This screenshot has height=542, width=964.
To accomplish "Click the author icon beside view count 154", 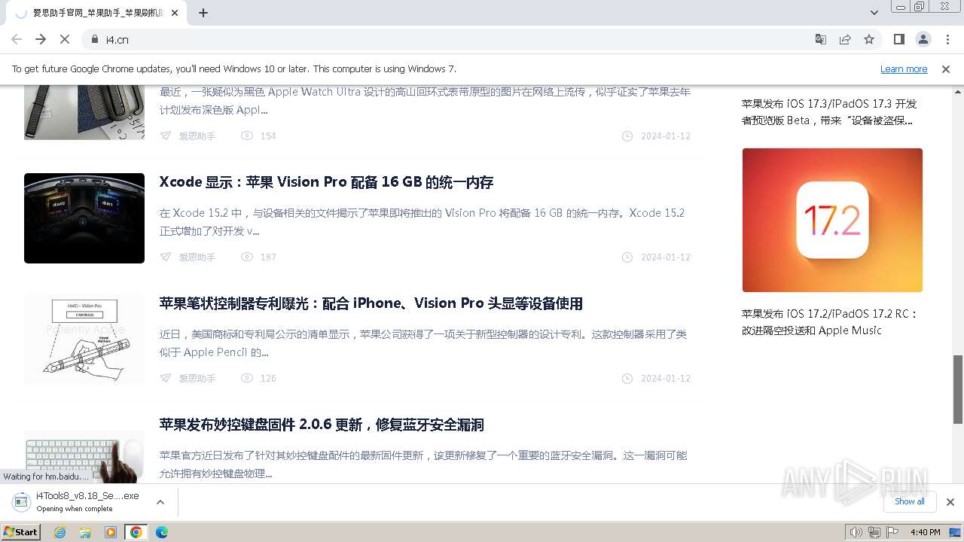I will coord(166,136).
